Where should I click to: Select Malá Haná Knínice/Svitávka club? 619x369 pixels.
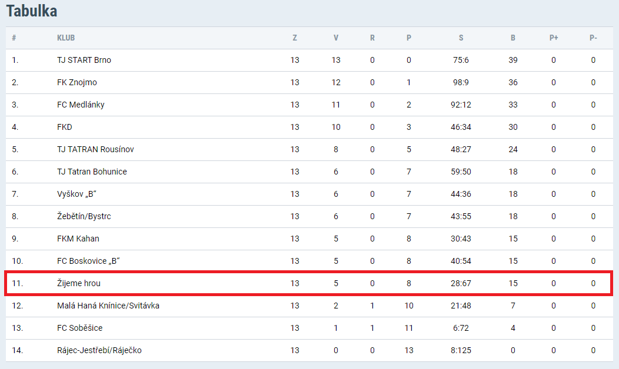(108, 306)
